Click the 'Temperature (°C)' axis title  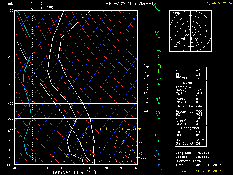click(x=74, y=172)
